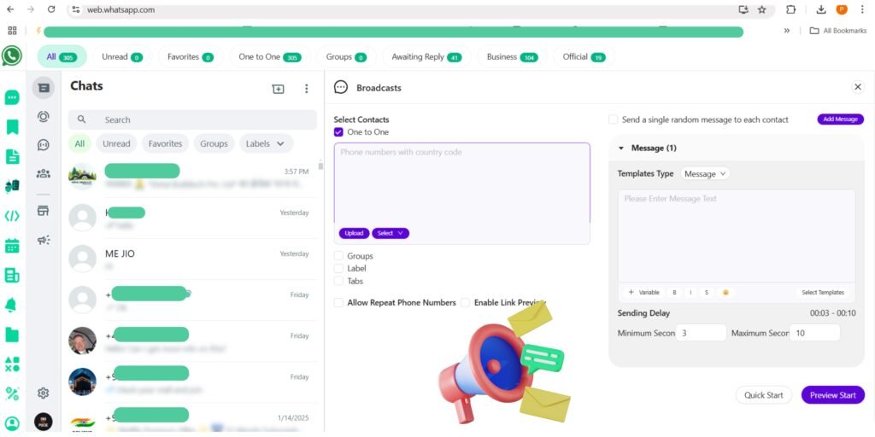Collapse the Message (1) section

click(621, 149)
